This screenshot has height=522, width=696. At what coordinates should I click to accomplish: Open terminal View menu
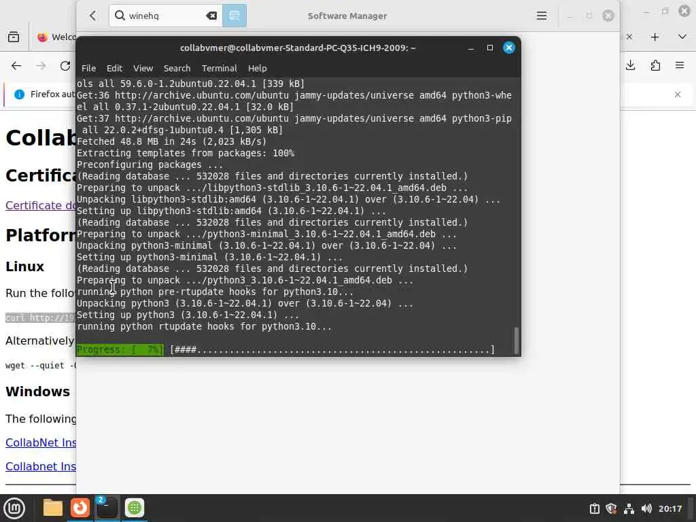pos(143,69)
